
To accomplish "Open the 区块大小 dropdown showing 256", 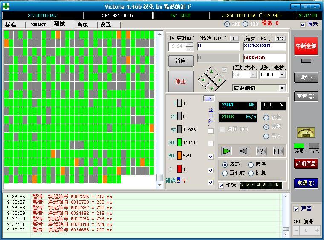I will pyautogui.click(x=253, y=74).
